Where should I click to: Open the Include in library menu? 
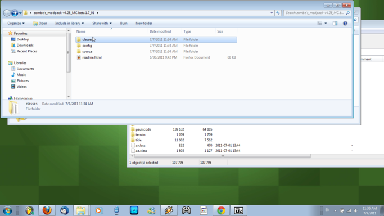click(69, 23)
